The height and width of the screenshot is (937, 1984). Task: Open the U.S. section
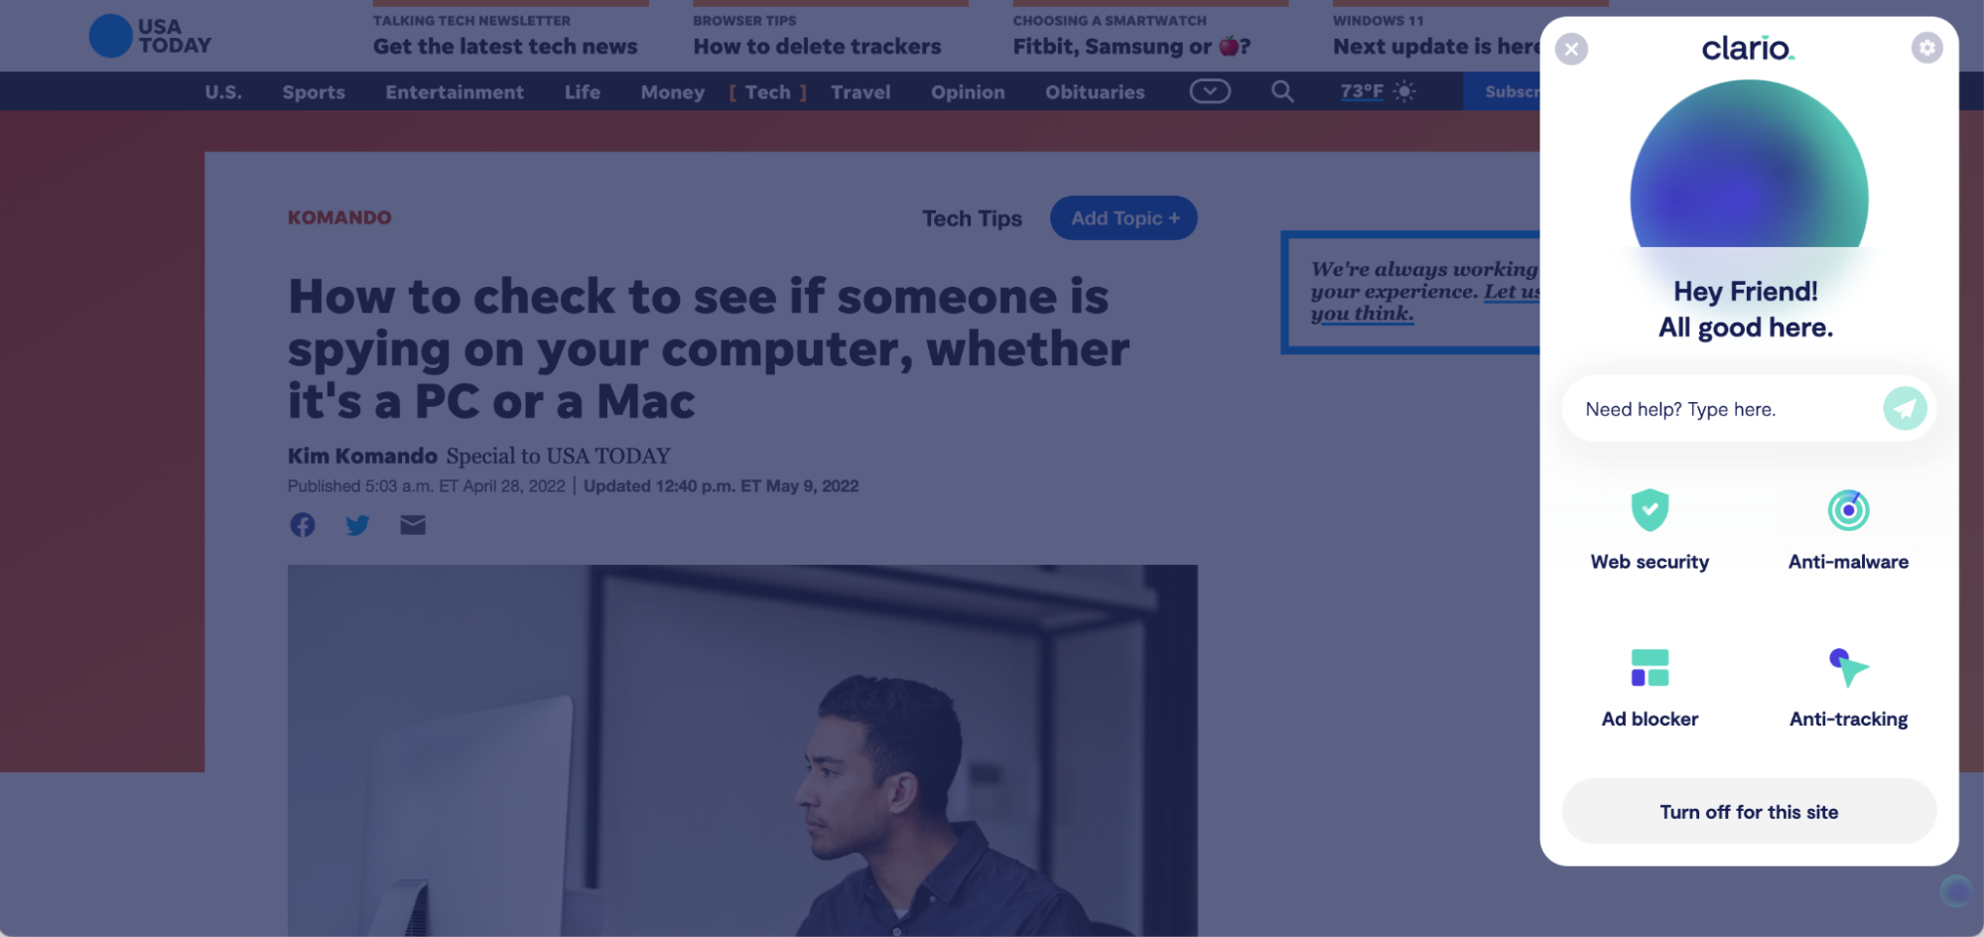click(x=223, y=92)
